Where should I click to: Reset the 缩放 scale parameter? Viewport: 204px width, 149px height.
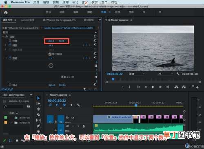coord(95,45)
